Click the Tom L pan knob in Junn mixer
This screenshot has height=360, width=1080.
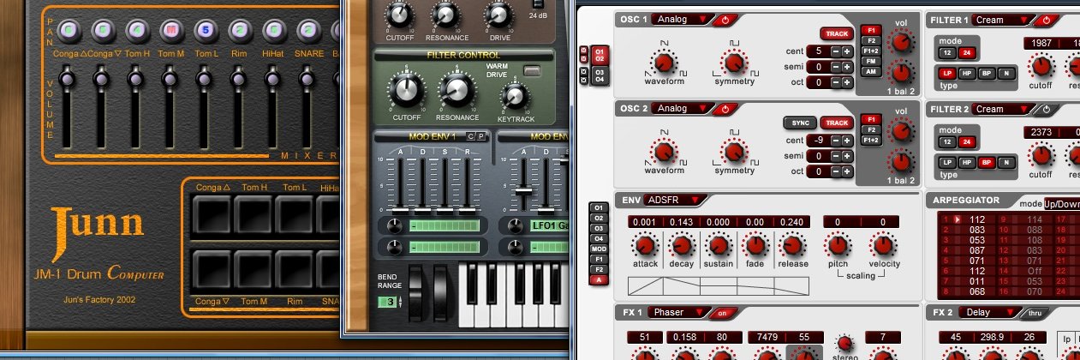tap(204, 29)
